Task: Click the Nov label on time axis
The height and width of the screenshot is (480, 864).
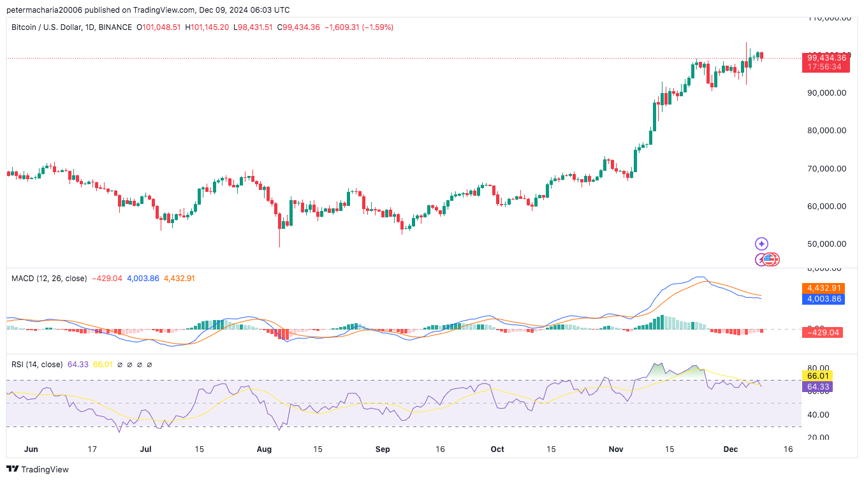Action: 616,449
